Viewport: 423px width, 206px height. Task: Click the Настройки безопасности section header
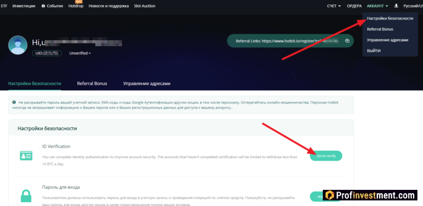coord(47,129)
